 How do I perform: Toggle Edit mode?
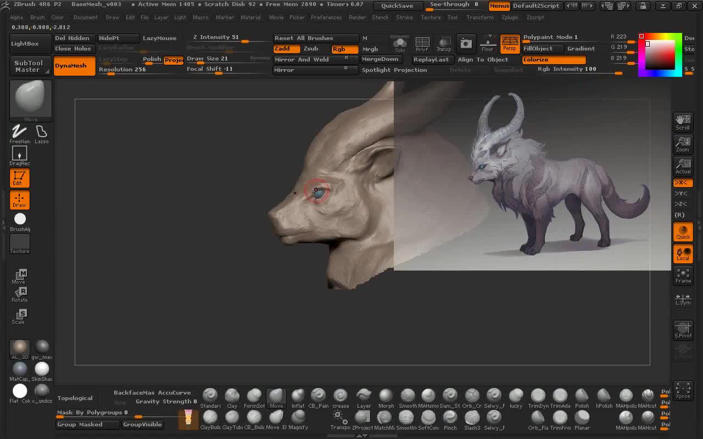pos(19,178)
